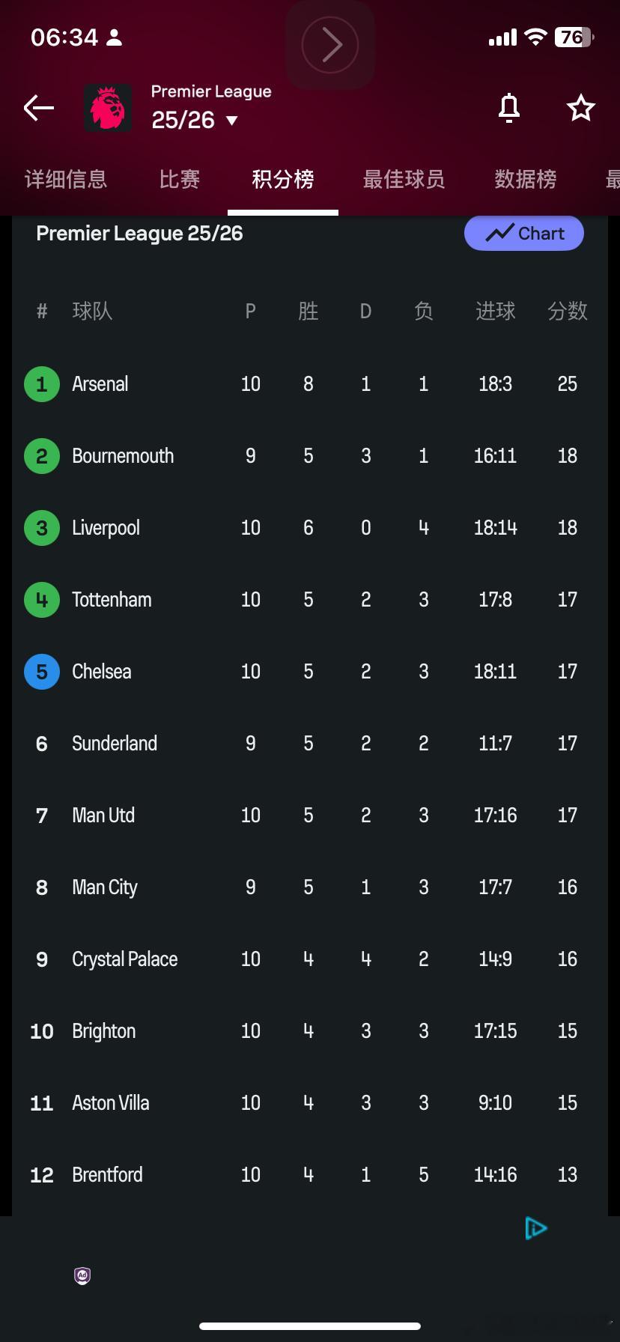Switch to the 详细信息 tab

pyautogui.click(x=66, y=180)
